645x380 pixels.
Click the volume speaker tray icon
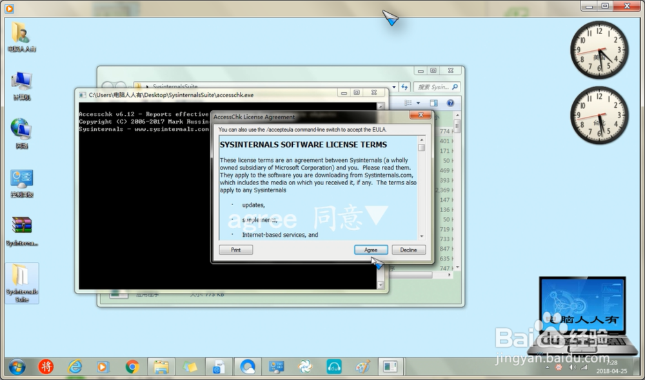[571, 367]
